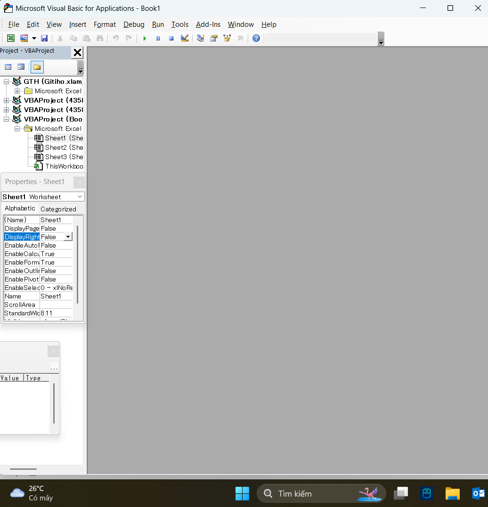Click View Code icon in Project pane
Screen dimensions: 488x507
point(8,67)
